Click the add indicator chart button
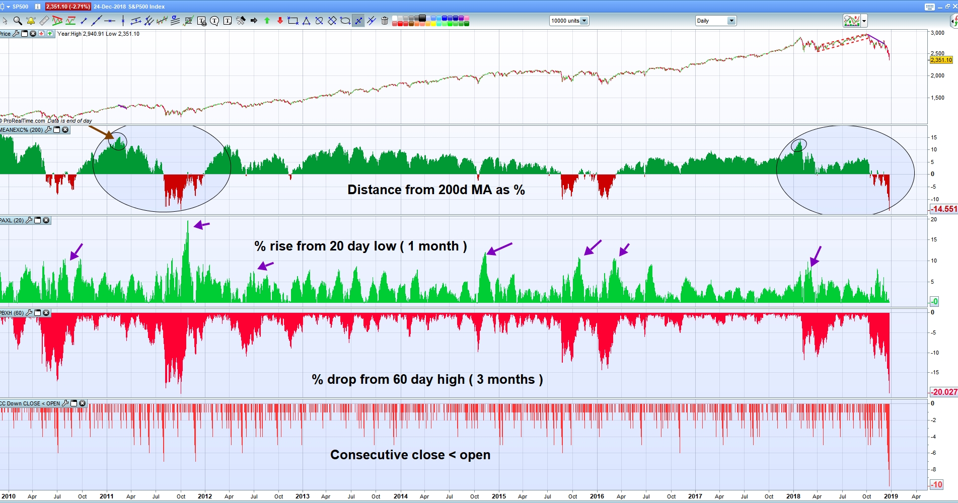958x503 pixels. click(852, 21)
